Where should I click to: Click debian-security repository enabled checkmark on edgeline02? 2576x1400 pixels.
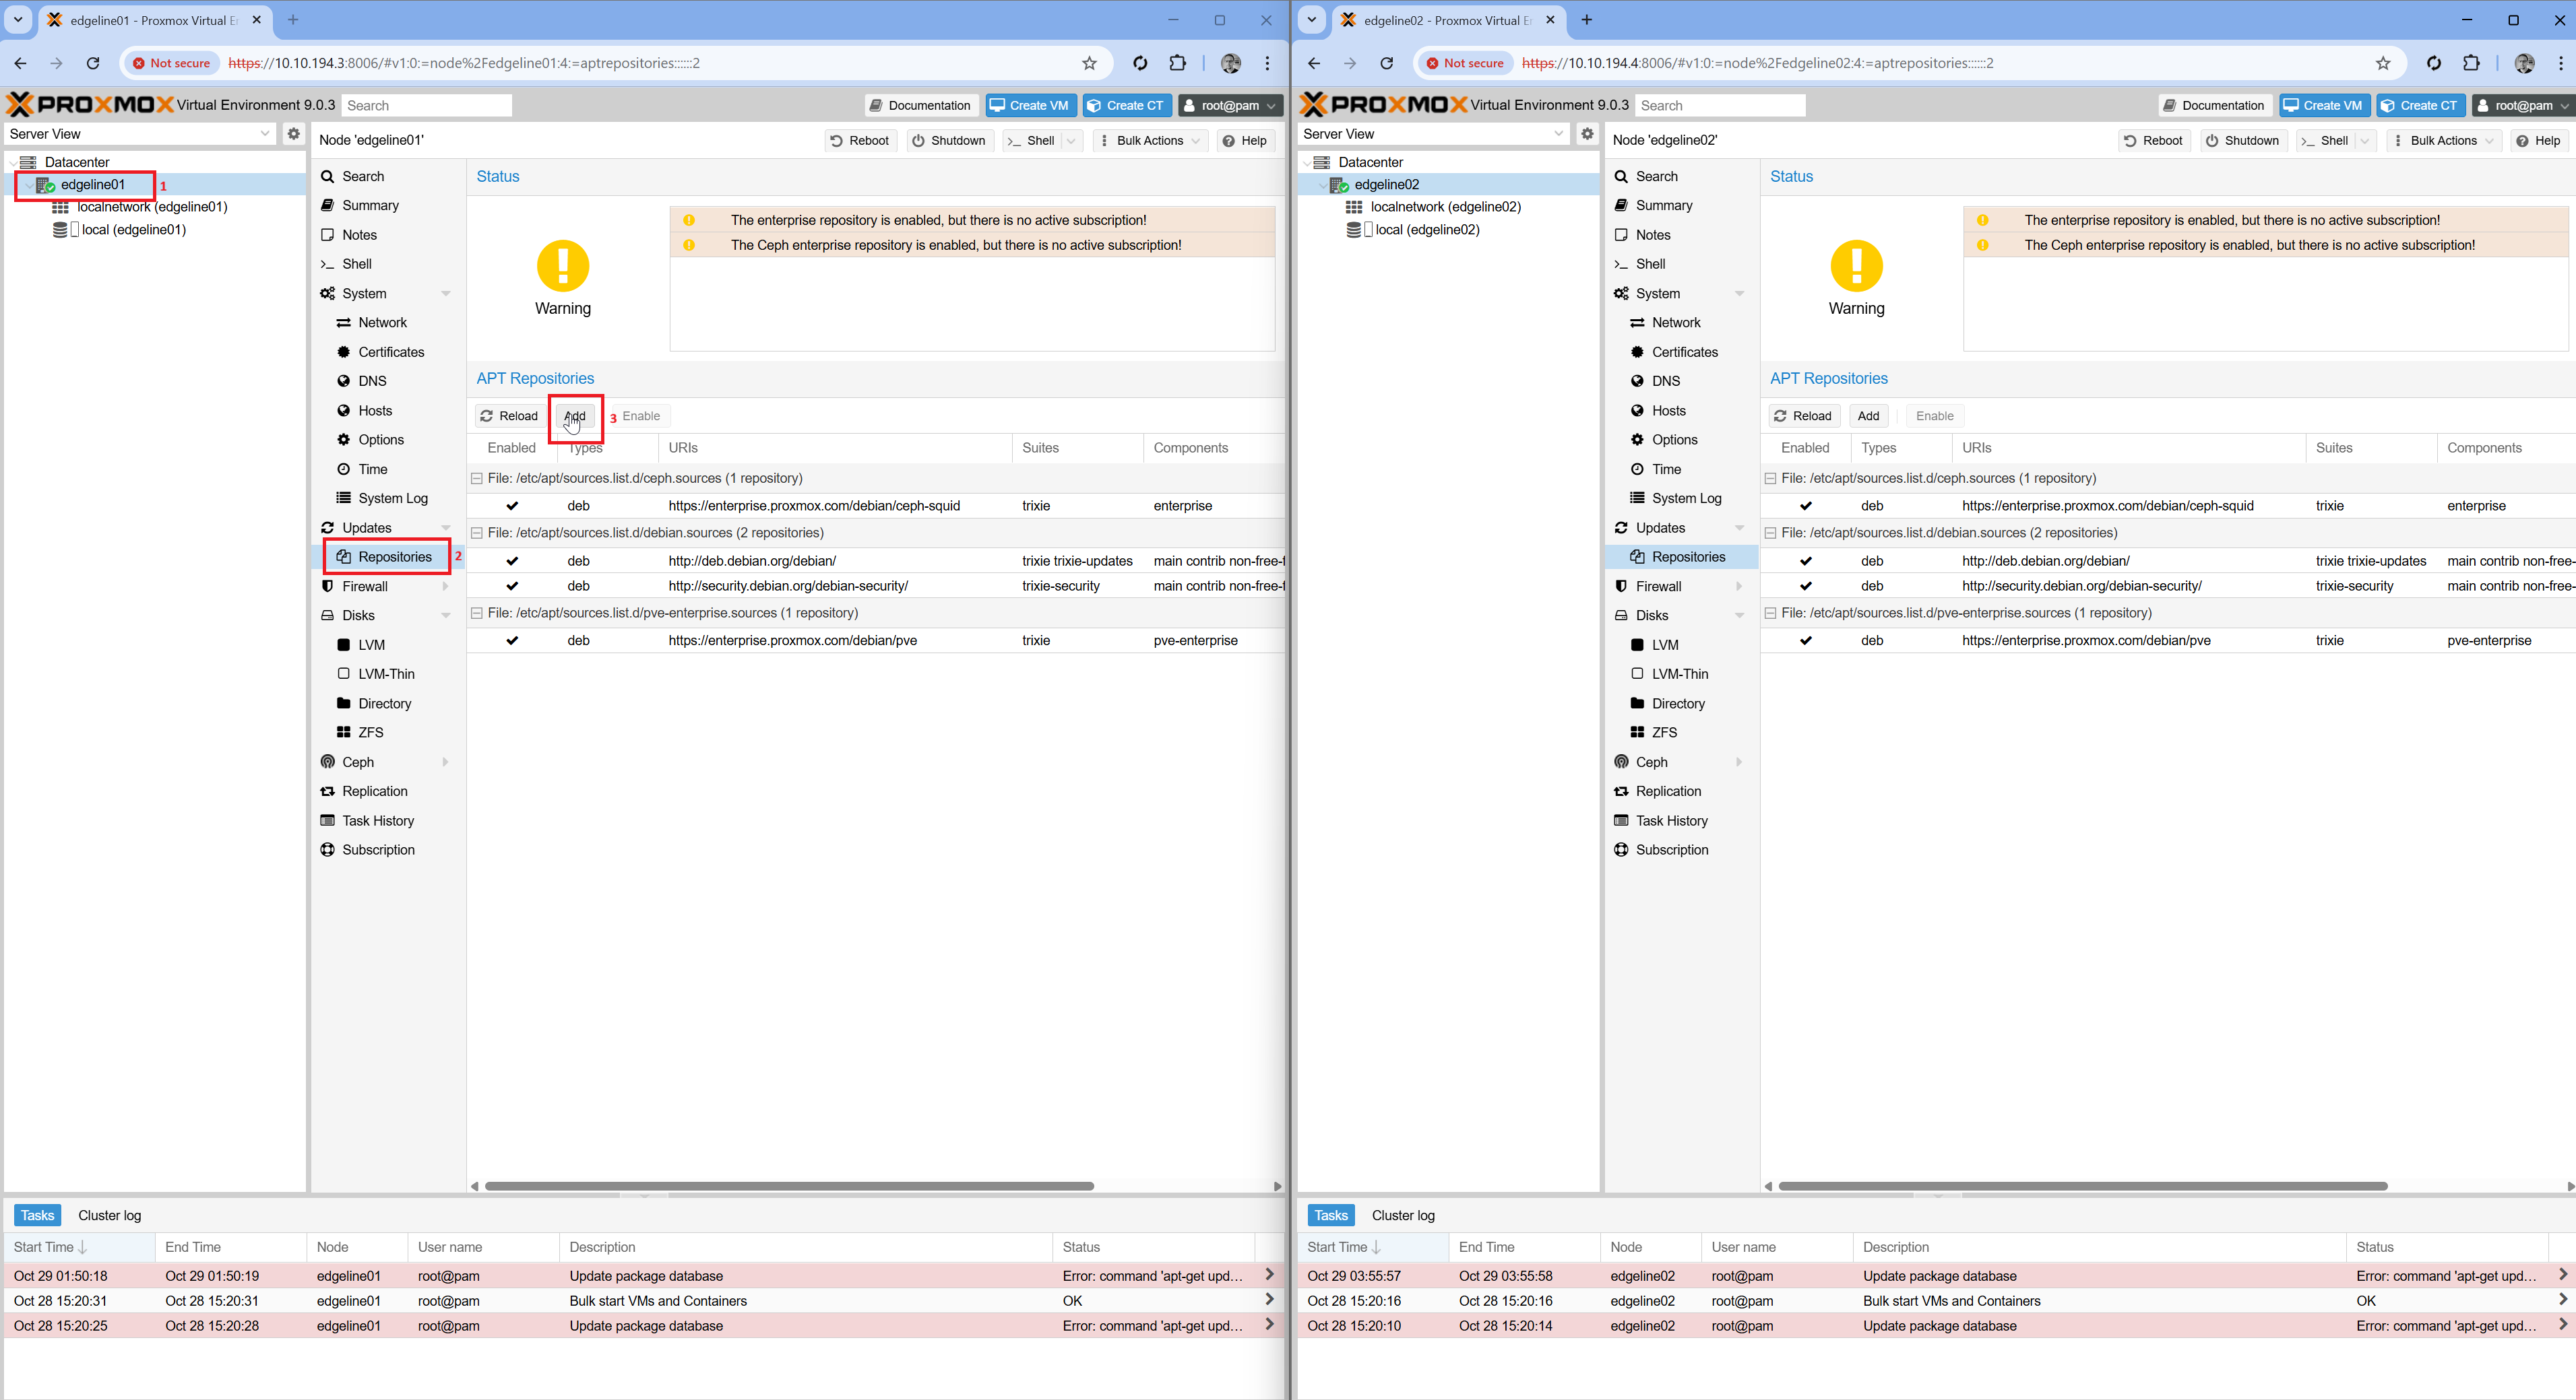click(1806, 586)
